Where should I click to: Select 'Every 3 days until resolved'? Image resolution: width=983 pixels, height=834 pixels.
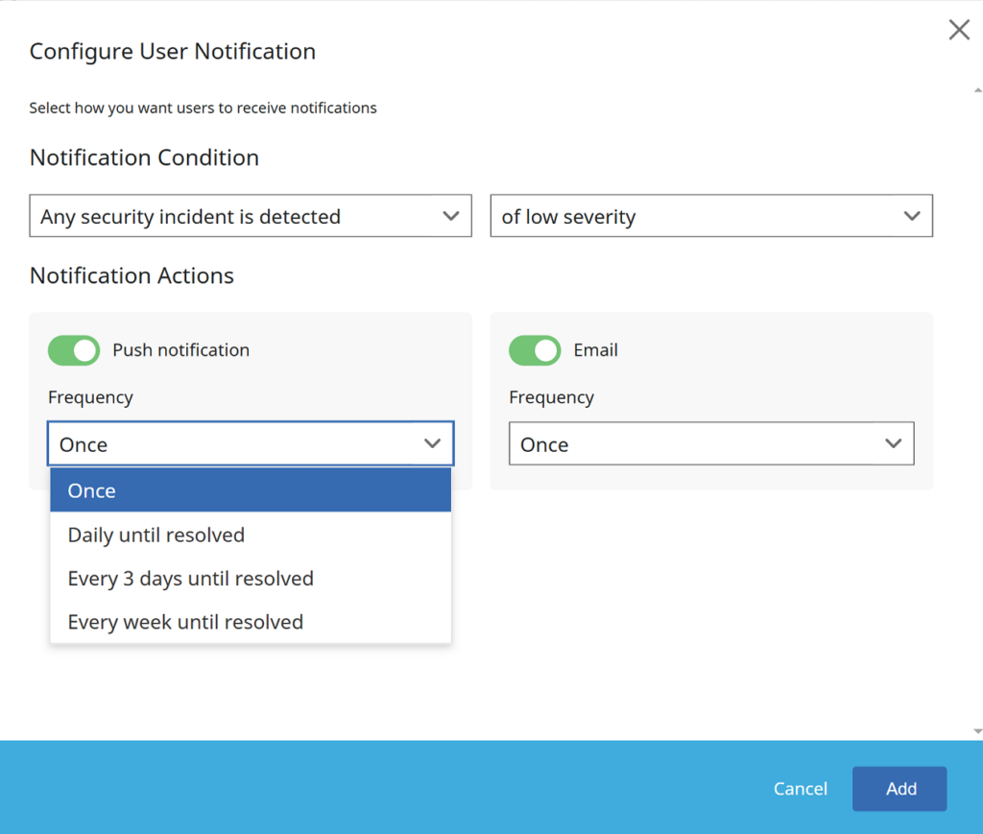pyautogui.click(x=250, y=579)
